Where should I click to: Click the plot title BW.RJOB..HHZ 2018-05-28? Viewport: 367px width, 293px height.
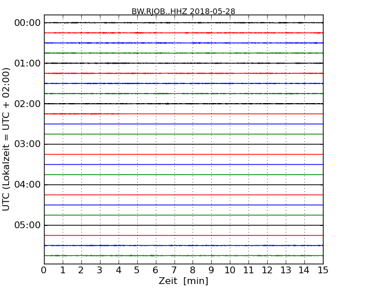tap(183, 11)
